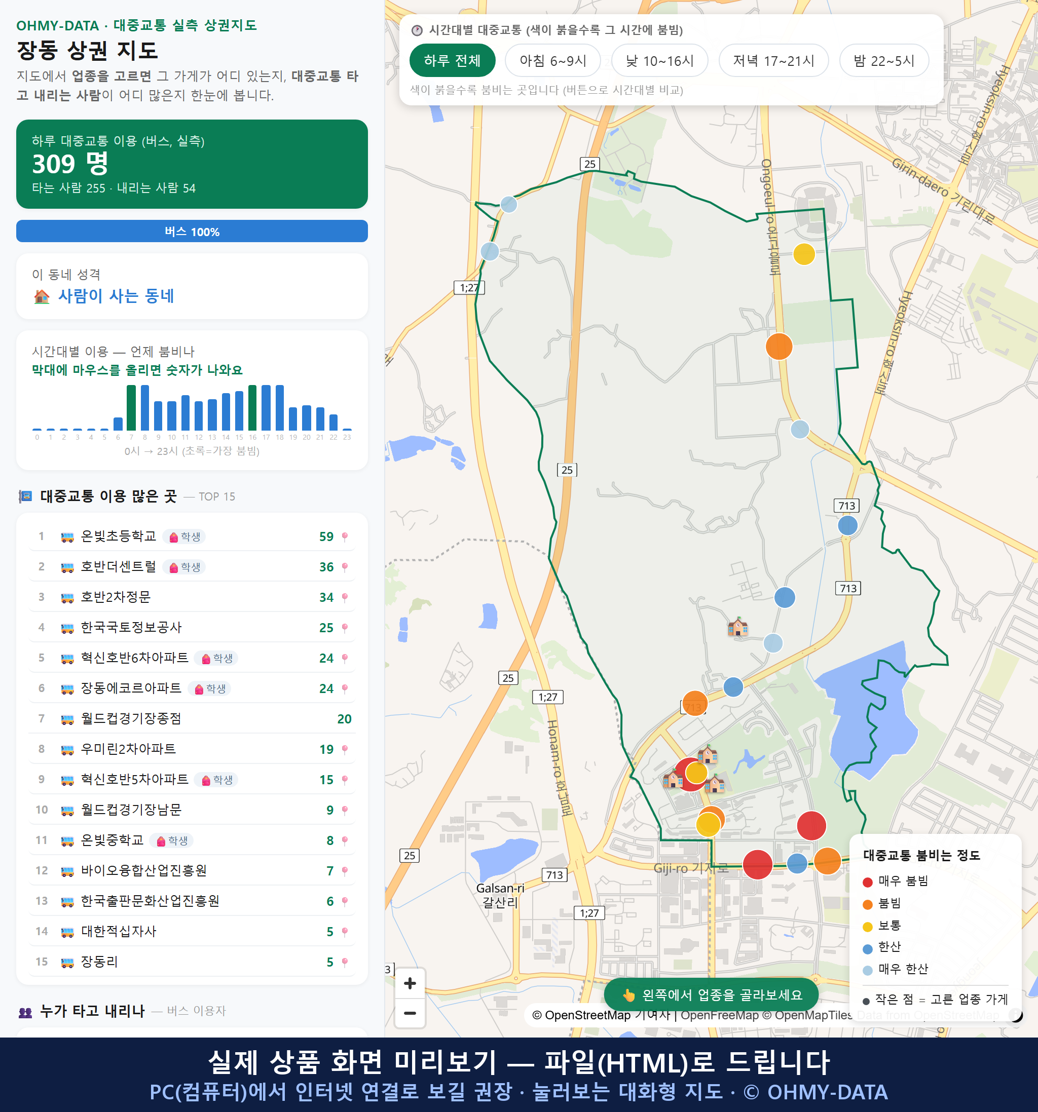The image size is (1038, 1112).
Task: Click the pin icon on 우미린2차아파트 row
Action: (x=345, y=750)
